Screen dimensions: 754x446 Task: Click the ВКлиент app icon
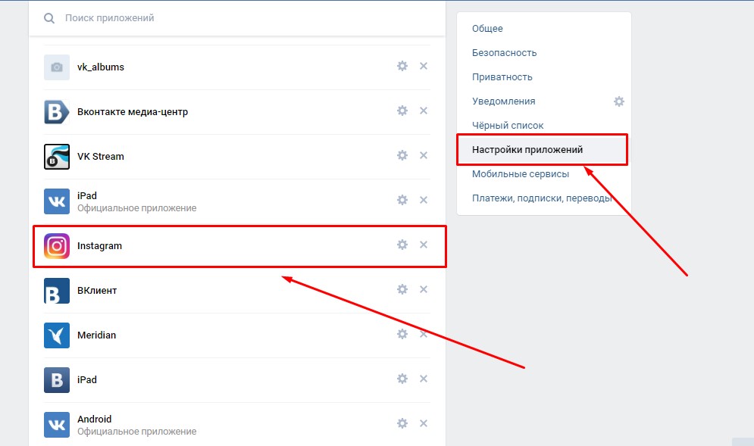click(x=57, y=291)
